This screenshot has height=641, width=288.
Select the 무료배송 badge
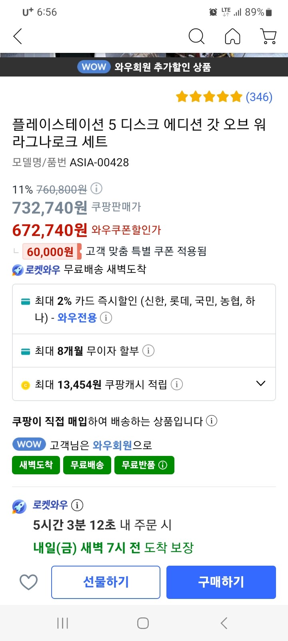(87, 465)
